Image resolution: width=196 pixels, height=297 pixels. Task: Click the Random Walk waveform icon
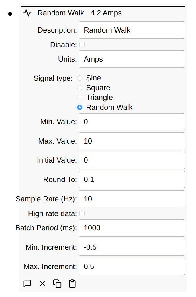click(27, 13)
